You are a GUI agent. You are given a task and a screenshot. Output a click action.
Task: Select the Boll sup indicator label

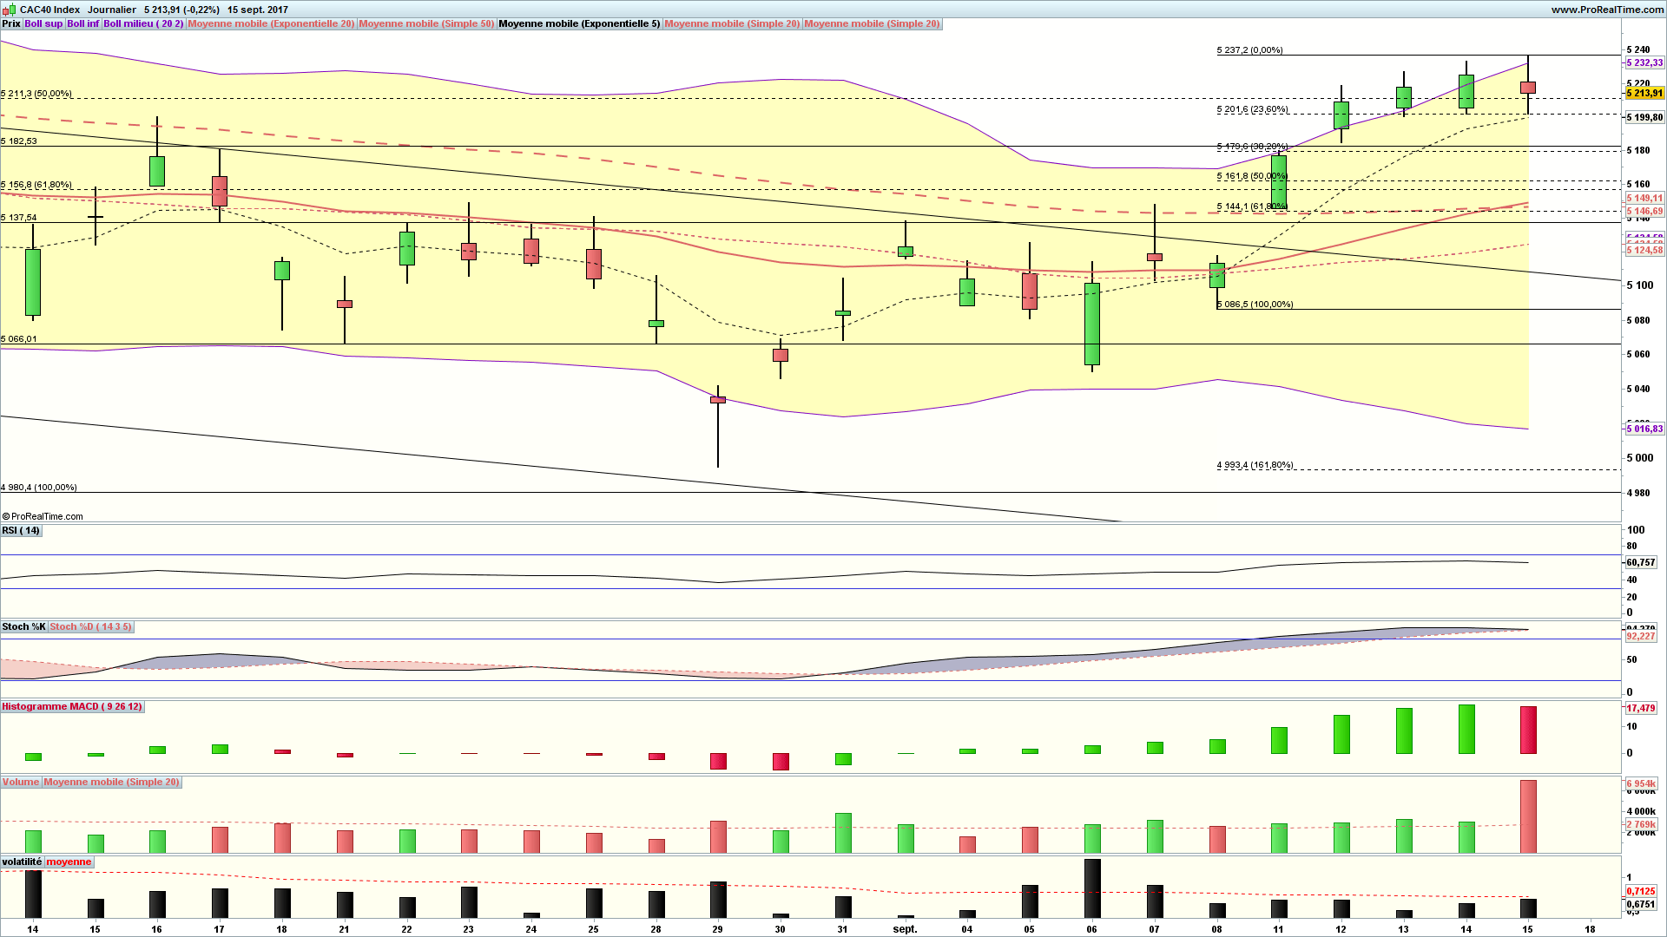coord(43,23)
